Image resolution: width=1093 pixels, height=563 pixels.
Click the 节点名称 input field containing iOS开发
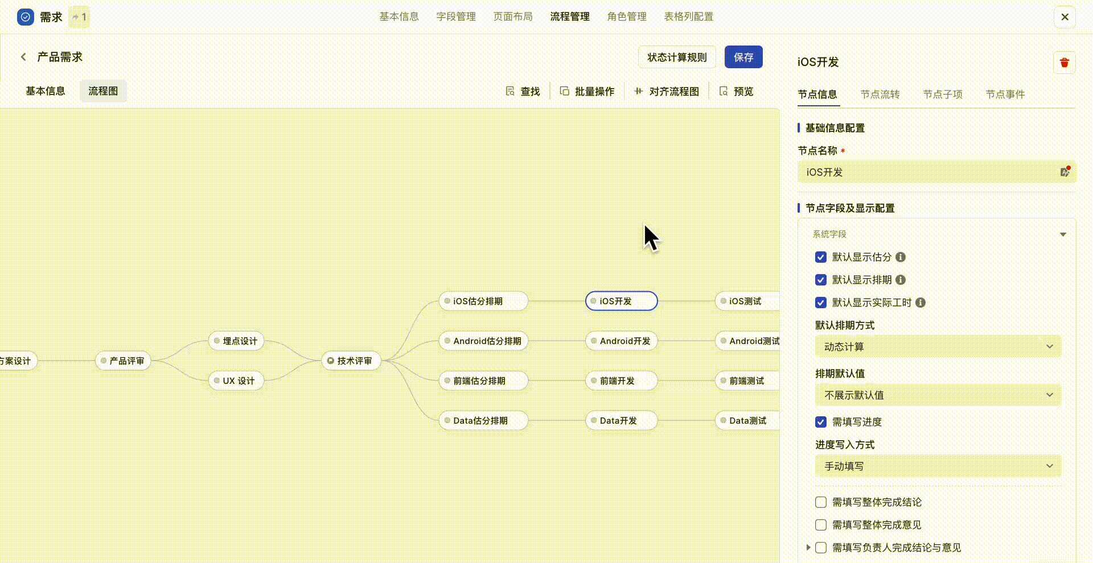pos(936,172)
